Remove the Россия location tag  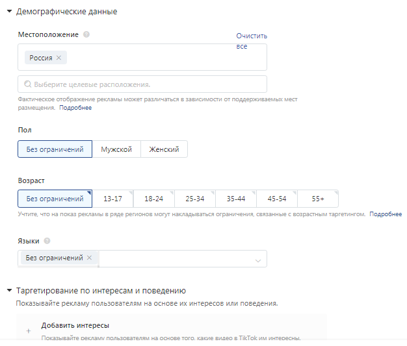pos(59,58)
